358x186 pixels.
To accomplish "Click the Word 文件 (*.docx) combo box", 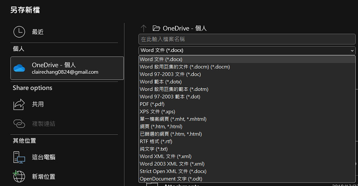I will click(247, 50).
